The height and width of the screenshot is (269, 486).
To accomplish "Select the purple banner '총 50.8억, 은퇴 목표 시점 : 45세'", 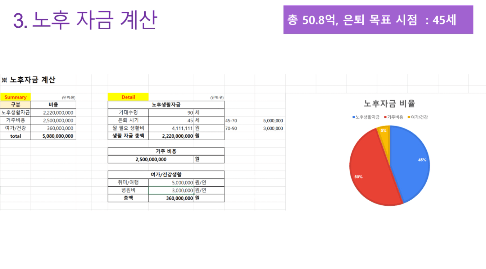I will click(378, 20).
